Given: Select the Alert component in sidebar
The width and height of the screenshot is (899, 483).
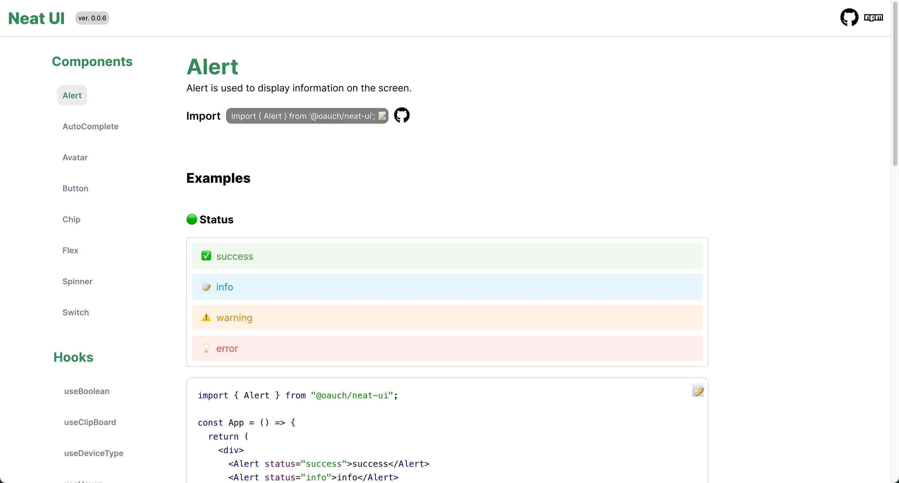Looking at the screenshot, I should point(71,95).
